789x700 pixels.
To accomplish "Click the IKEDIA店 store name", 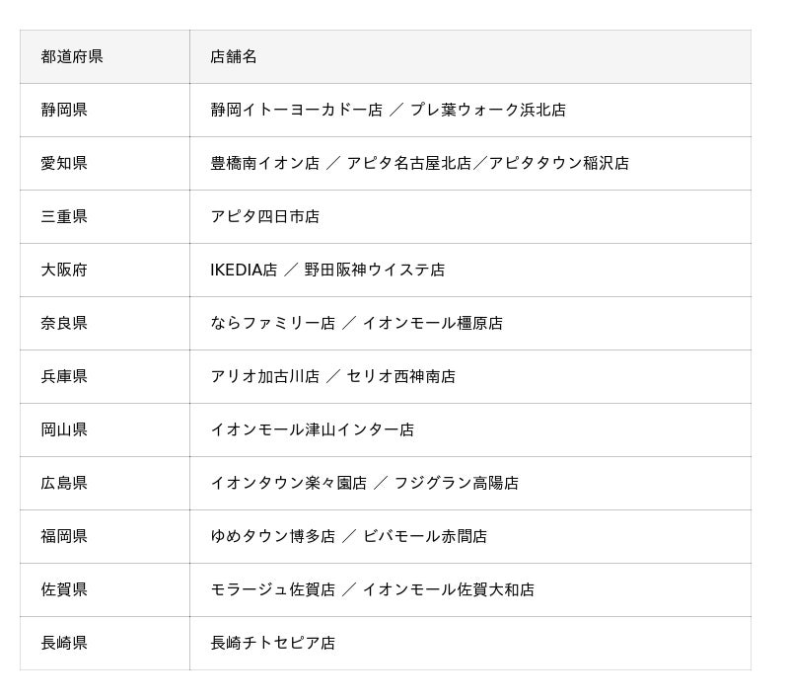I will tap(244, 270).
